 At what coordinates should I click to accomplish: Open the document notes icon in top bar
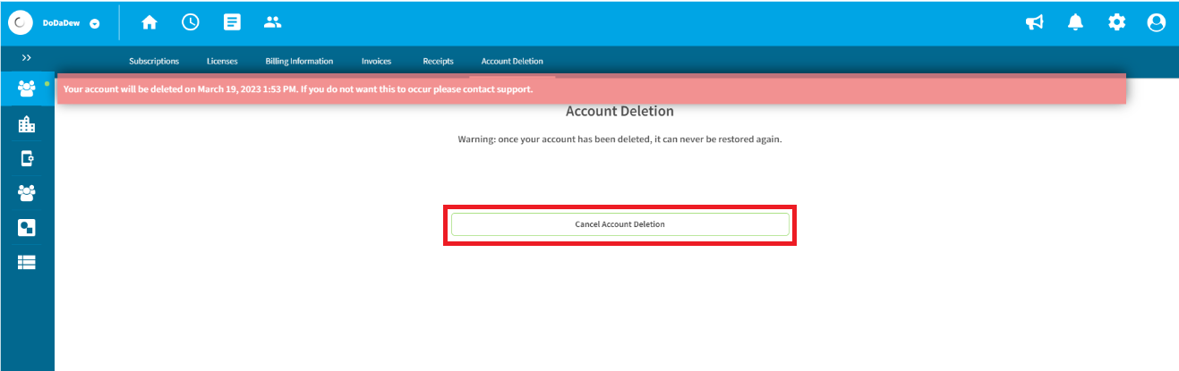click(232, 22)
